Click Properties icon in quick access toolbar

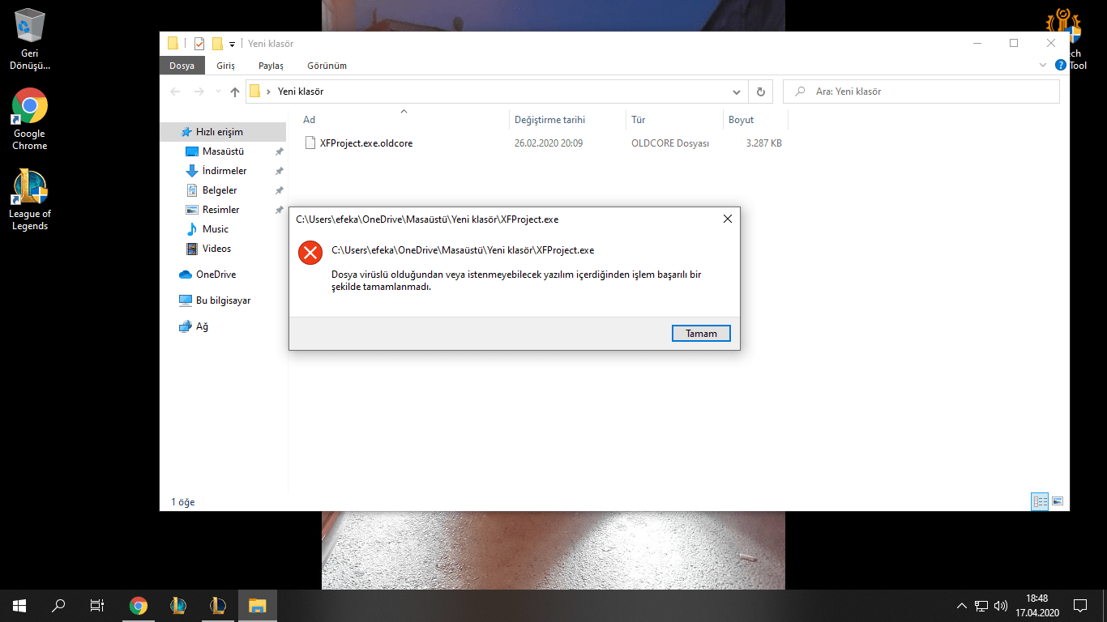(x=199, y=44)
